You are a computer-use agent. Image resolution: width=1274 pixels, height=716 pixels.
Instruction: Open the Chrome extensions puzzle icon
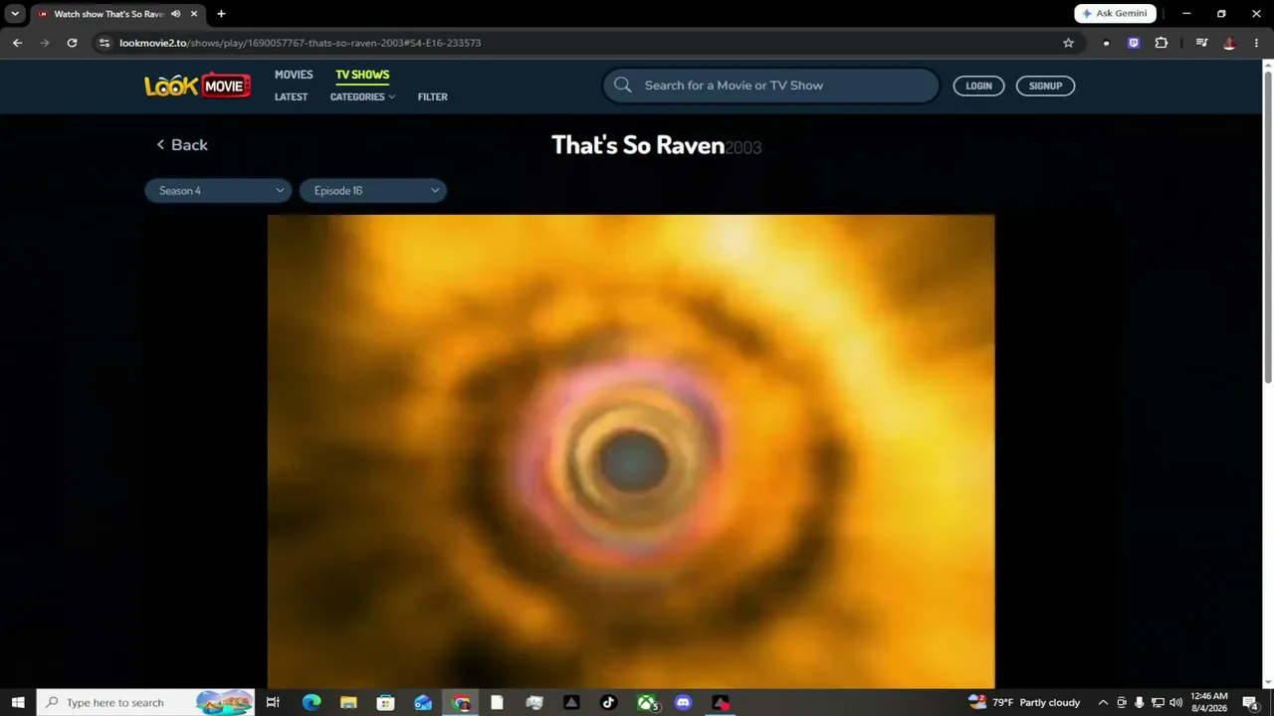1161,43
